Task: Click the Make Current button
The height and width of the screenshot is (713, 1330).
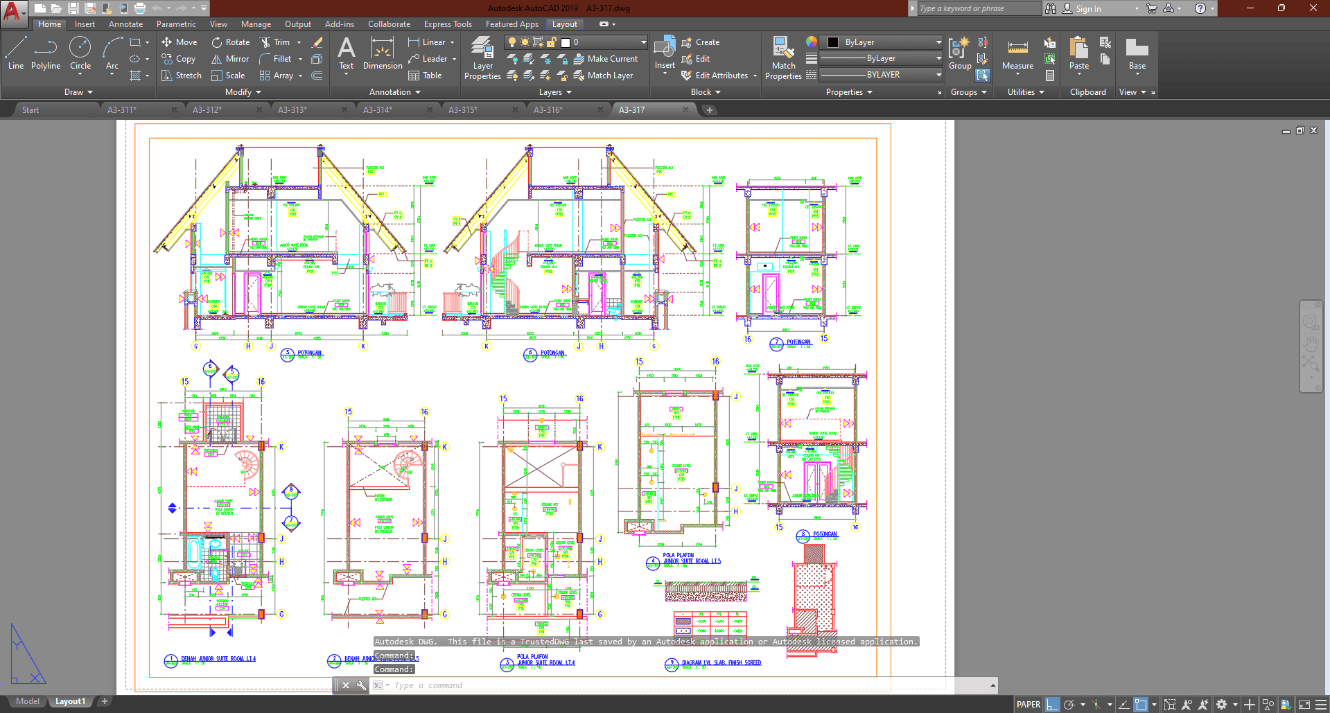Action: 606,58
